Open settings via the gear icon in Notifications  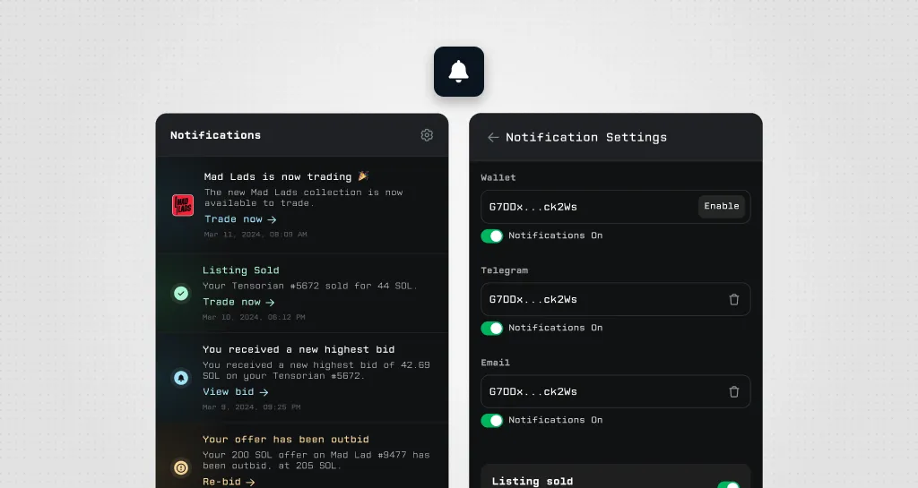point(427,135)
